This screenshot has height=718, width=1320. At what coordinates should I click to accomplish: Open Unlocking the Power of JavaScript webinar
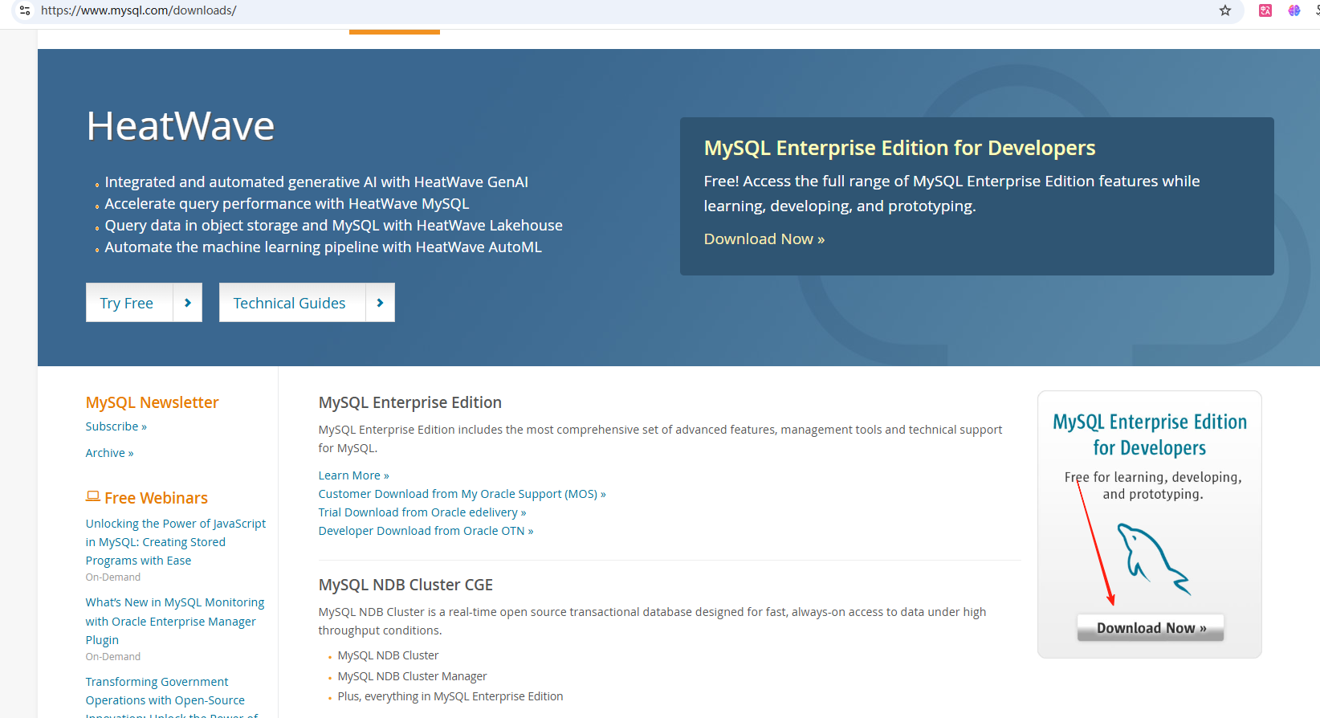click(176, 542)
